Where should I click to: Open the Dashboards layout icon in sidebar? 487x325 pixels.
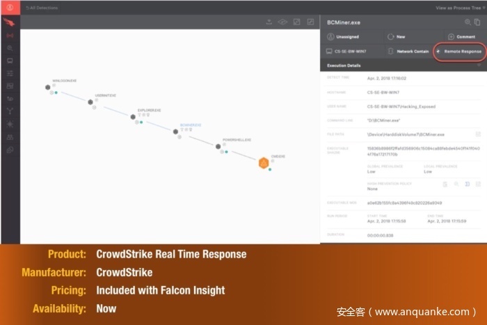10,86
